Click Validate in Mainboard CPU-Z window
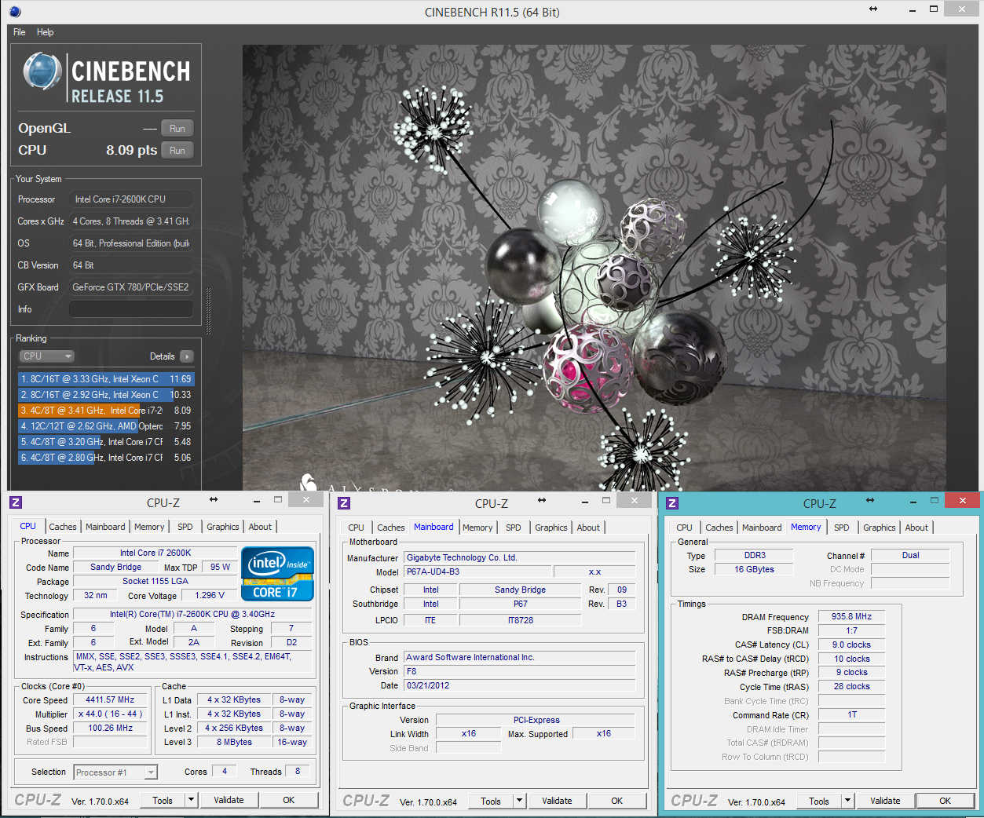 coord(557,801)
